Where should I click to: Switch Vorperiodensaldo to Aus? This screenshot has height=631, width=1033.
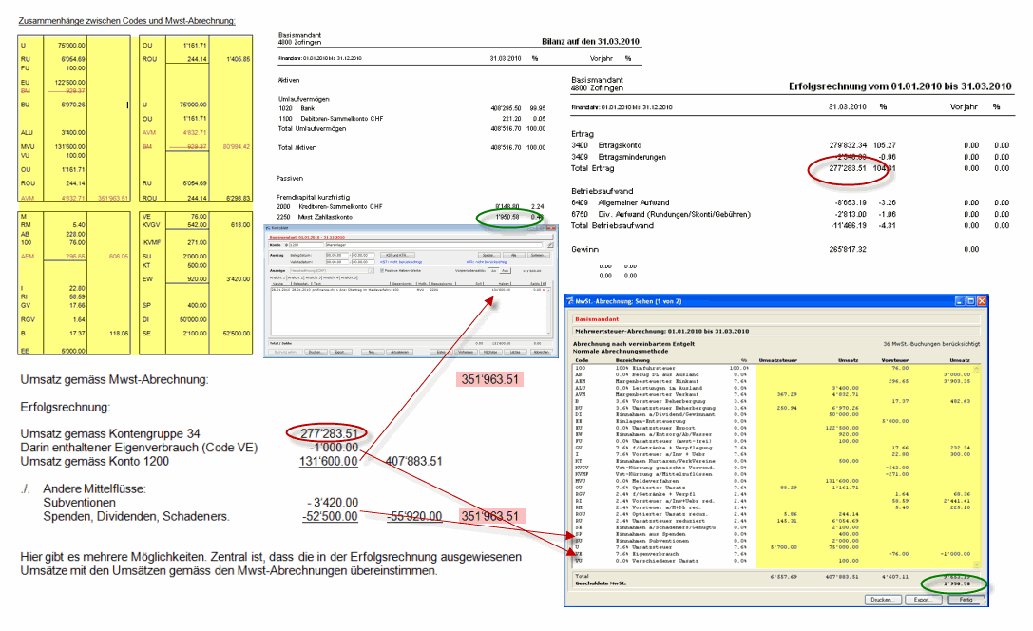point(505,270)
